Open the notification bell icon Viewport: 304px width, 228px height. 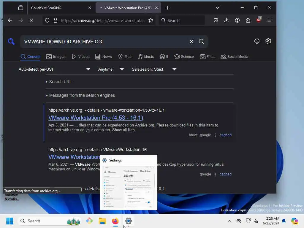pyautogui.click(x=284, y=221)
